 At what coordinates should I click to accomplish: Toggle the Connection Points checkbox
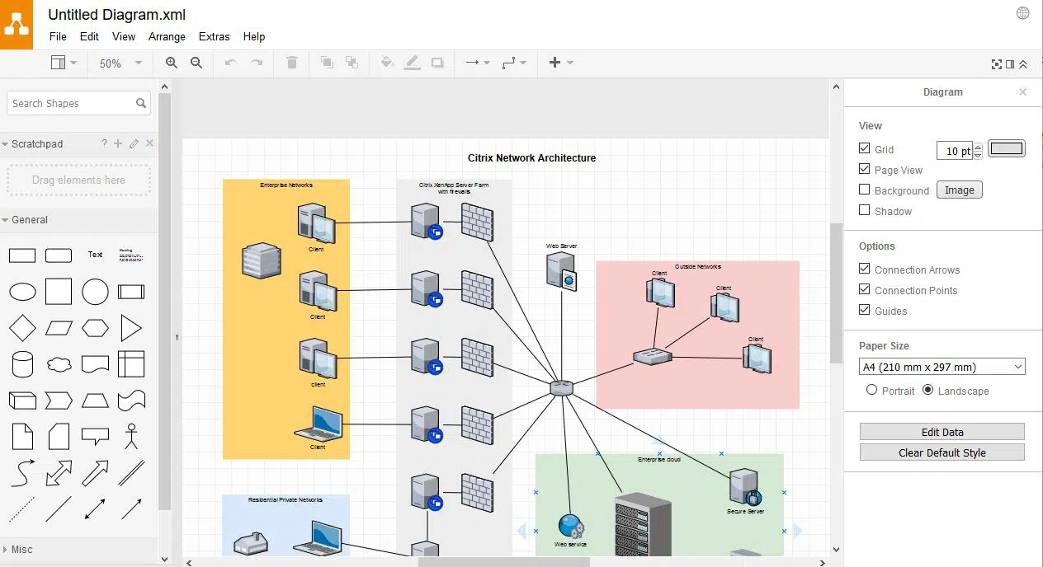click(x=865, y=289)
